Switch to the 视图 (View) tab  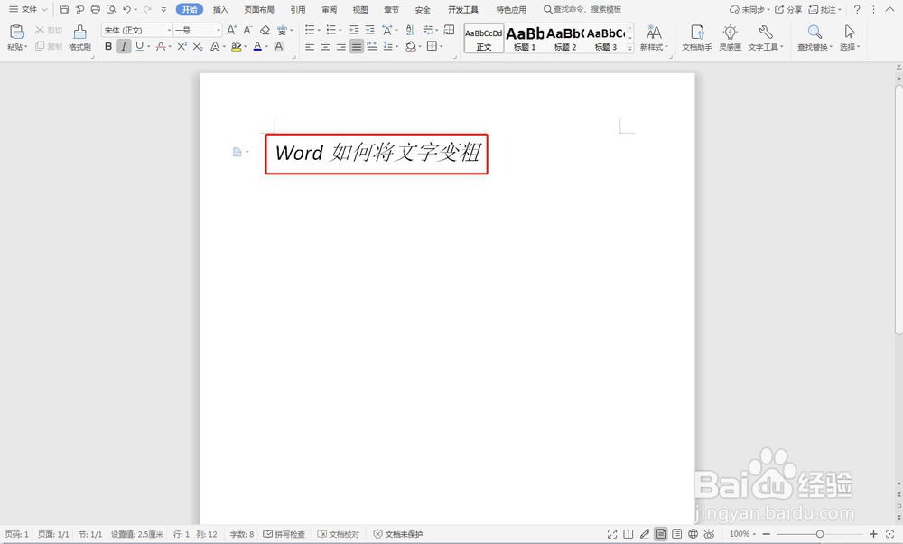(360, 9)
